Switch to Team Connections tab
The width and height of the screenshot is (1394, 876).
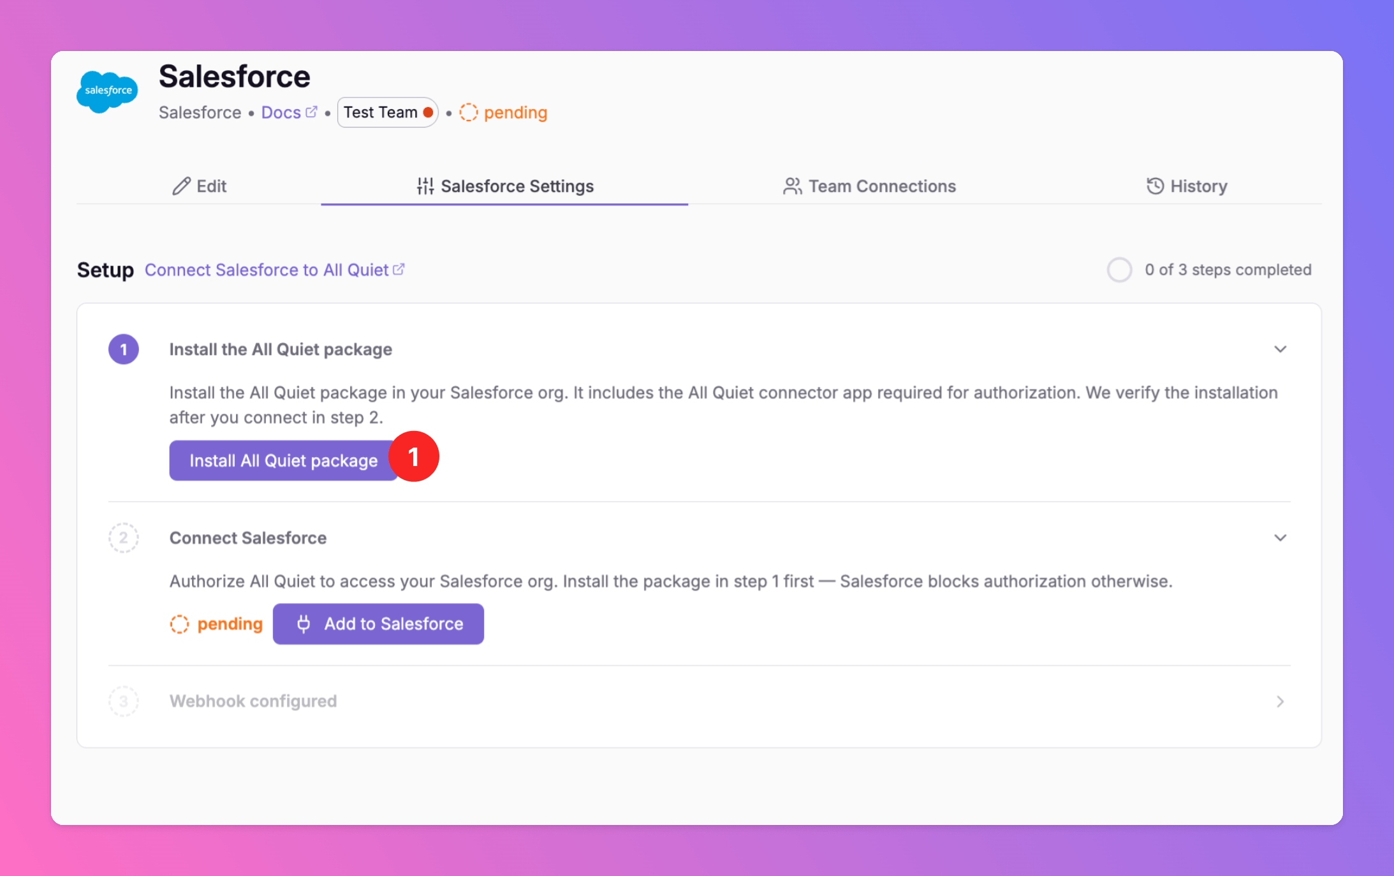click(869, 186)
